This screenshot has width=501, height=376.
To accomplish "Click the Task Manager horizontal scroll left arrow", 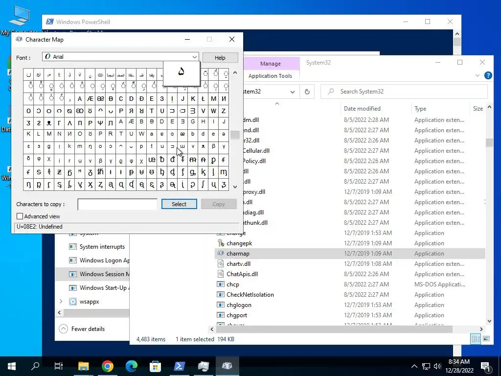I will click(59, 312).
